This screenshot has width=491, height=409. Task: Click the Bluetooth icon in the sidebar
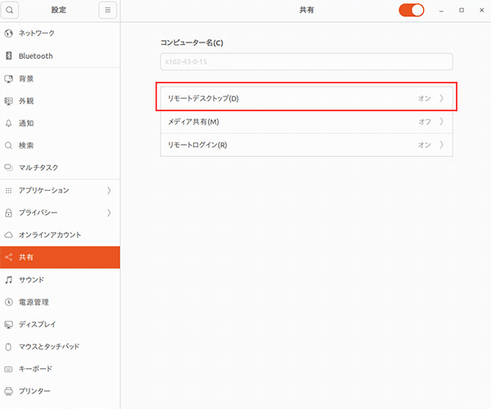coord(9,56)
